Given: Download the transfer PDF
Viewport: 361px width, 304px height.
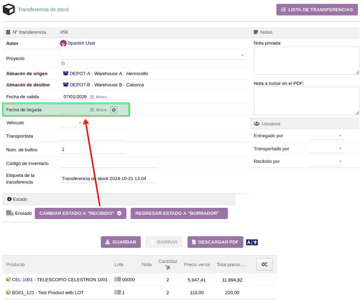Looking at the screenshot, I should (x=215, y=242).
